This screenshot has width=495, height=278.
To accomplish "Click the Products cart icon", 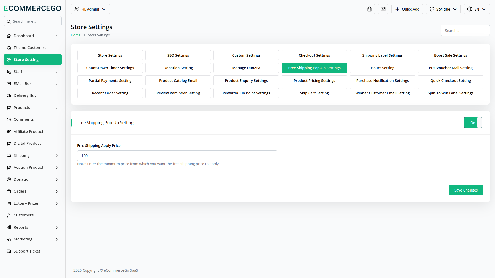I will point(9,108).
